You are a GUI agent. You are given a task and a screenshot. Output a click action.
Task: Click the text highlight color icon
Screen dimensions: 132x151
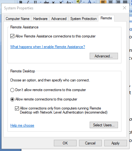(x=79, y=2)
